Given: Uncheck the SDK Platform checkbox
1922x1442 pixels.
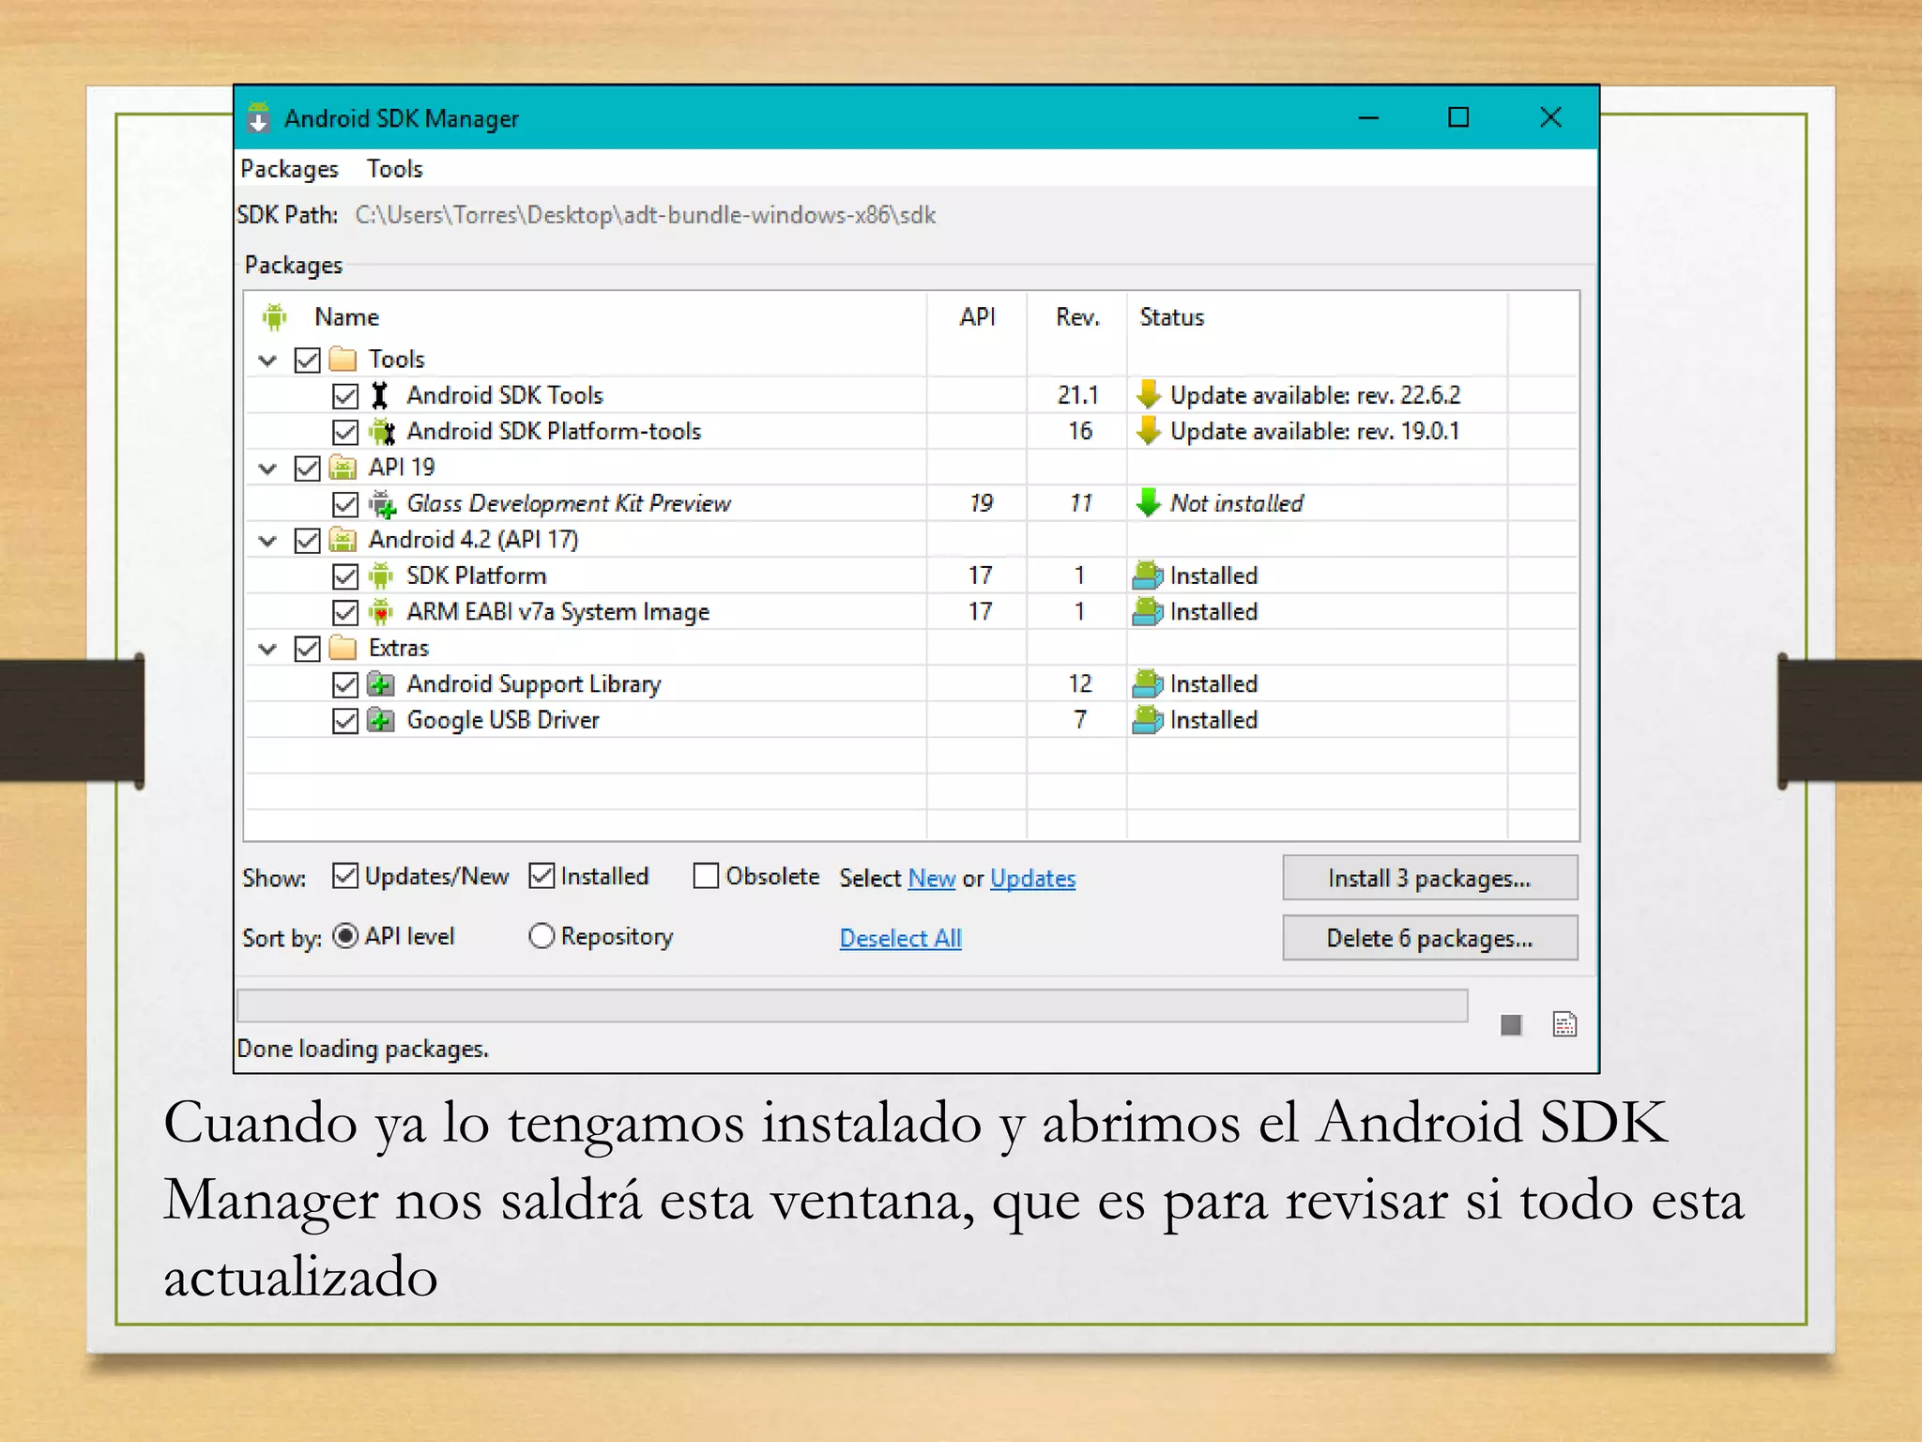Looking at the screenshot, I should [x=345, y=576].
